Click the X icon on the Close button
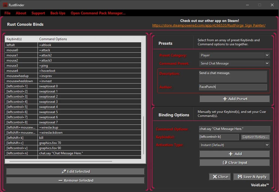279x192 pixels. (215, 177)
